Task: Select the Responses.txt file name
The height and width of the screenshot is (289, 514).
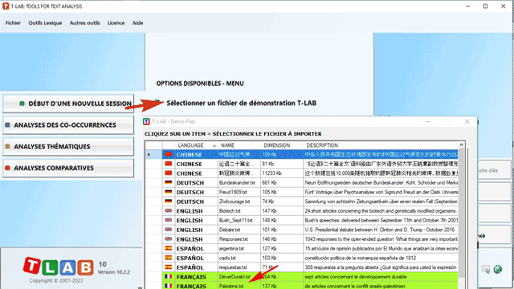Action: (x=234, y=239)
